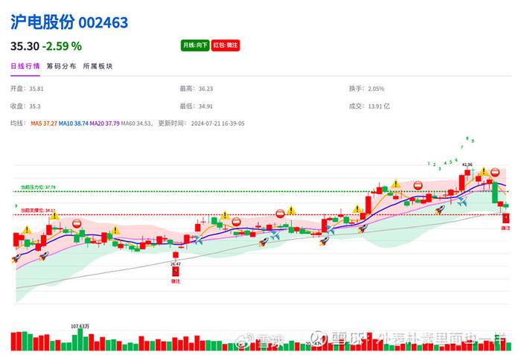Click the tallest volume bar labeled 107.63万
Screen dimensions: 521x355
coord(80,339)
